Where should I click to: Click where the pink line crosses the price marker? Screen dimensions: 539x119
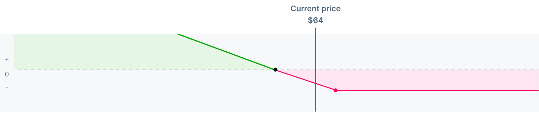click(x=316, y=84)
